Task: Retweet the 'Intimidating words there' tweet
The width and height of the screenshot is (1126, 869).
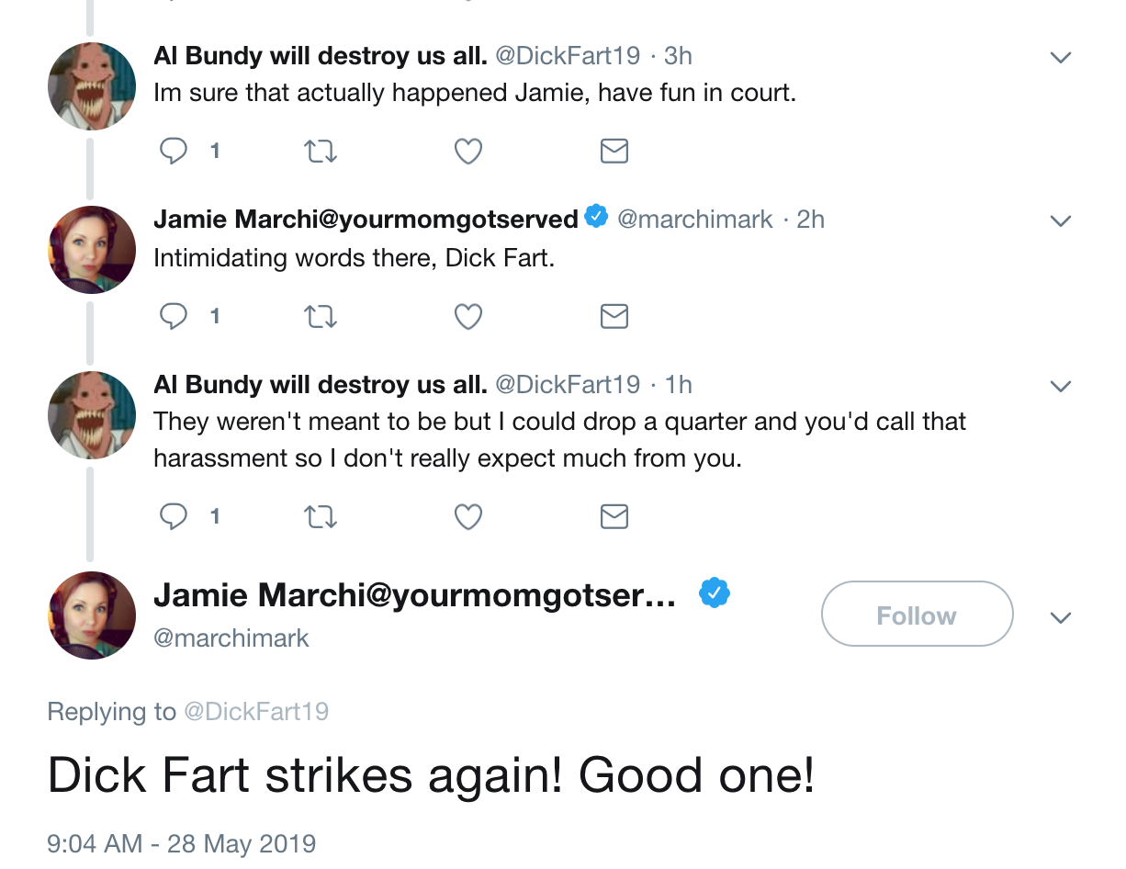Action: pos(321,316)
